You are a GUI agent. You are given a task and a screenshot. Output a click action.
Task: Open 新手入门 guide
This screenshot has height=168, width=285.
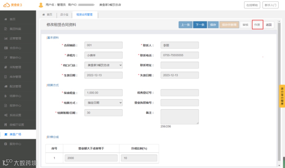click(270, 5)
